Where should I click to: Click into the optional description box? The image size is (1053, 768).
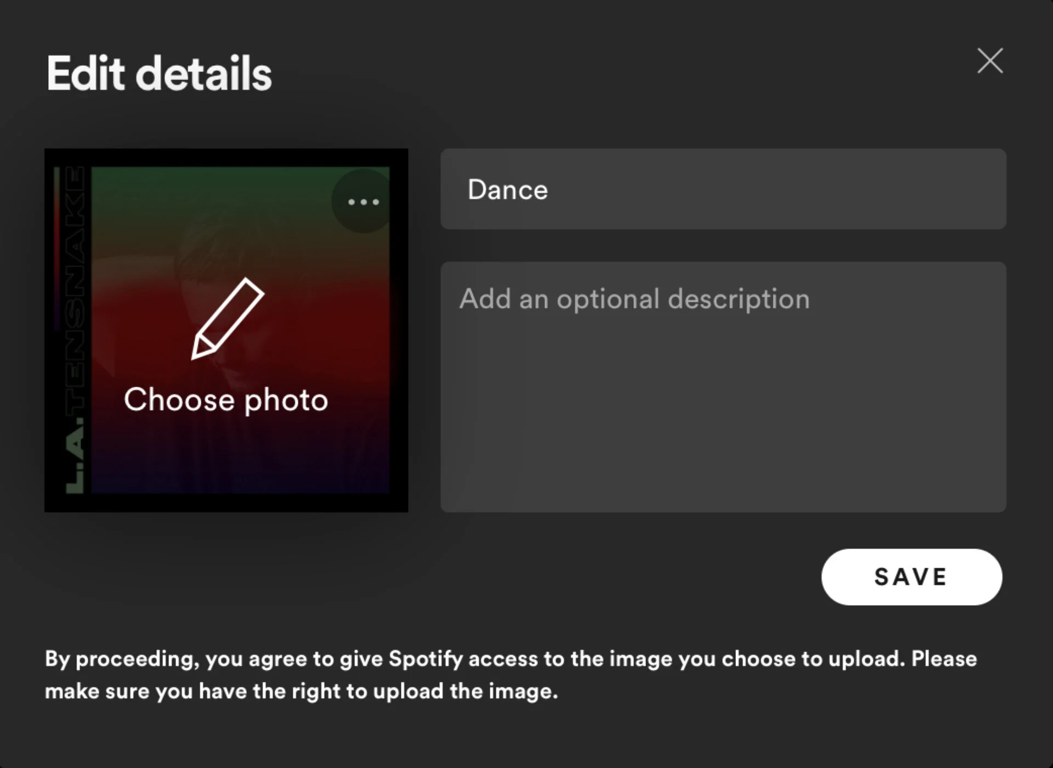[723, 387]
